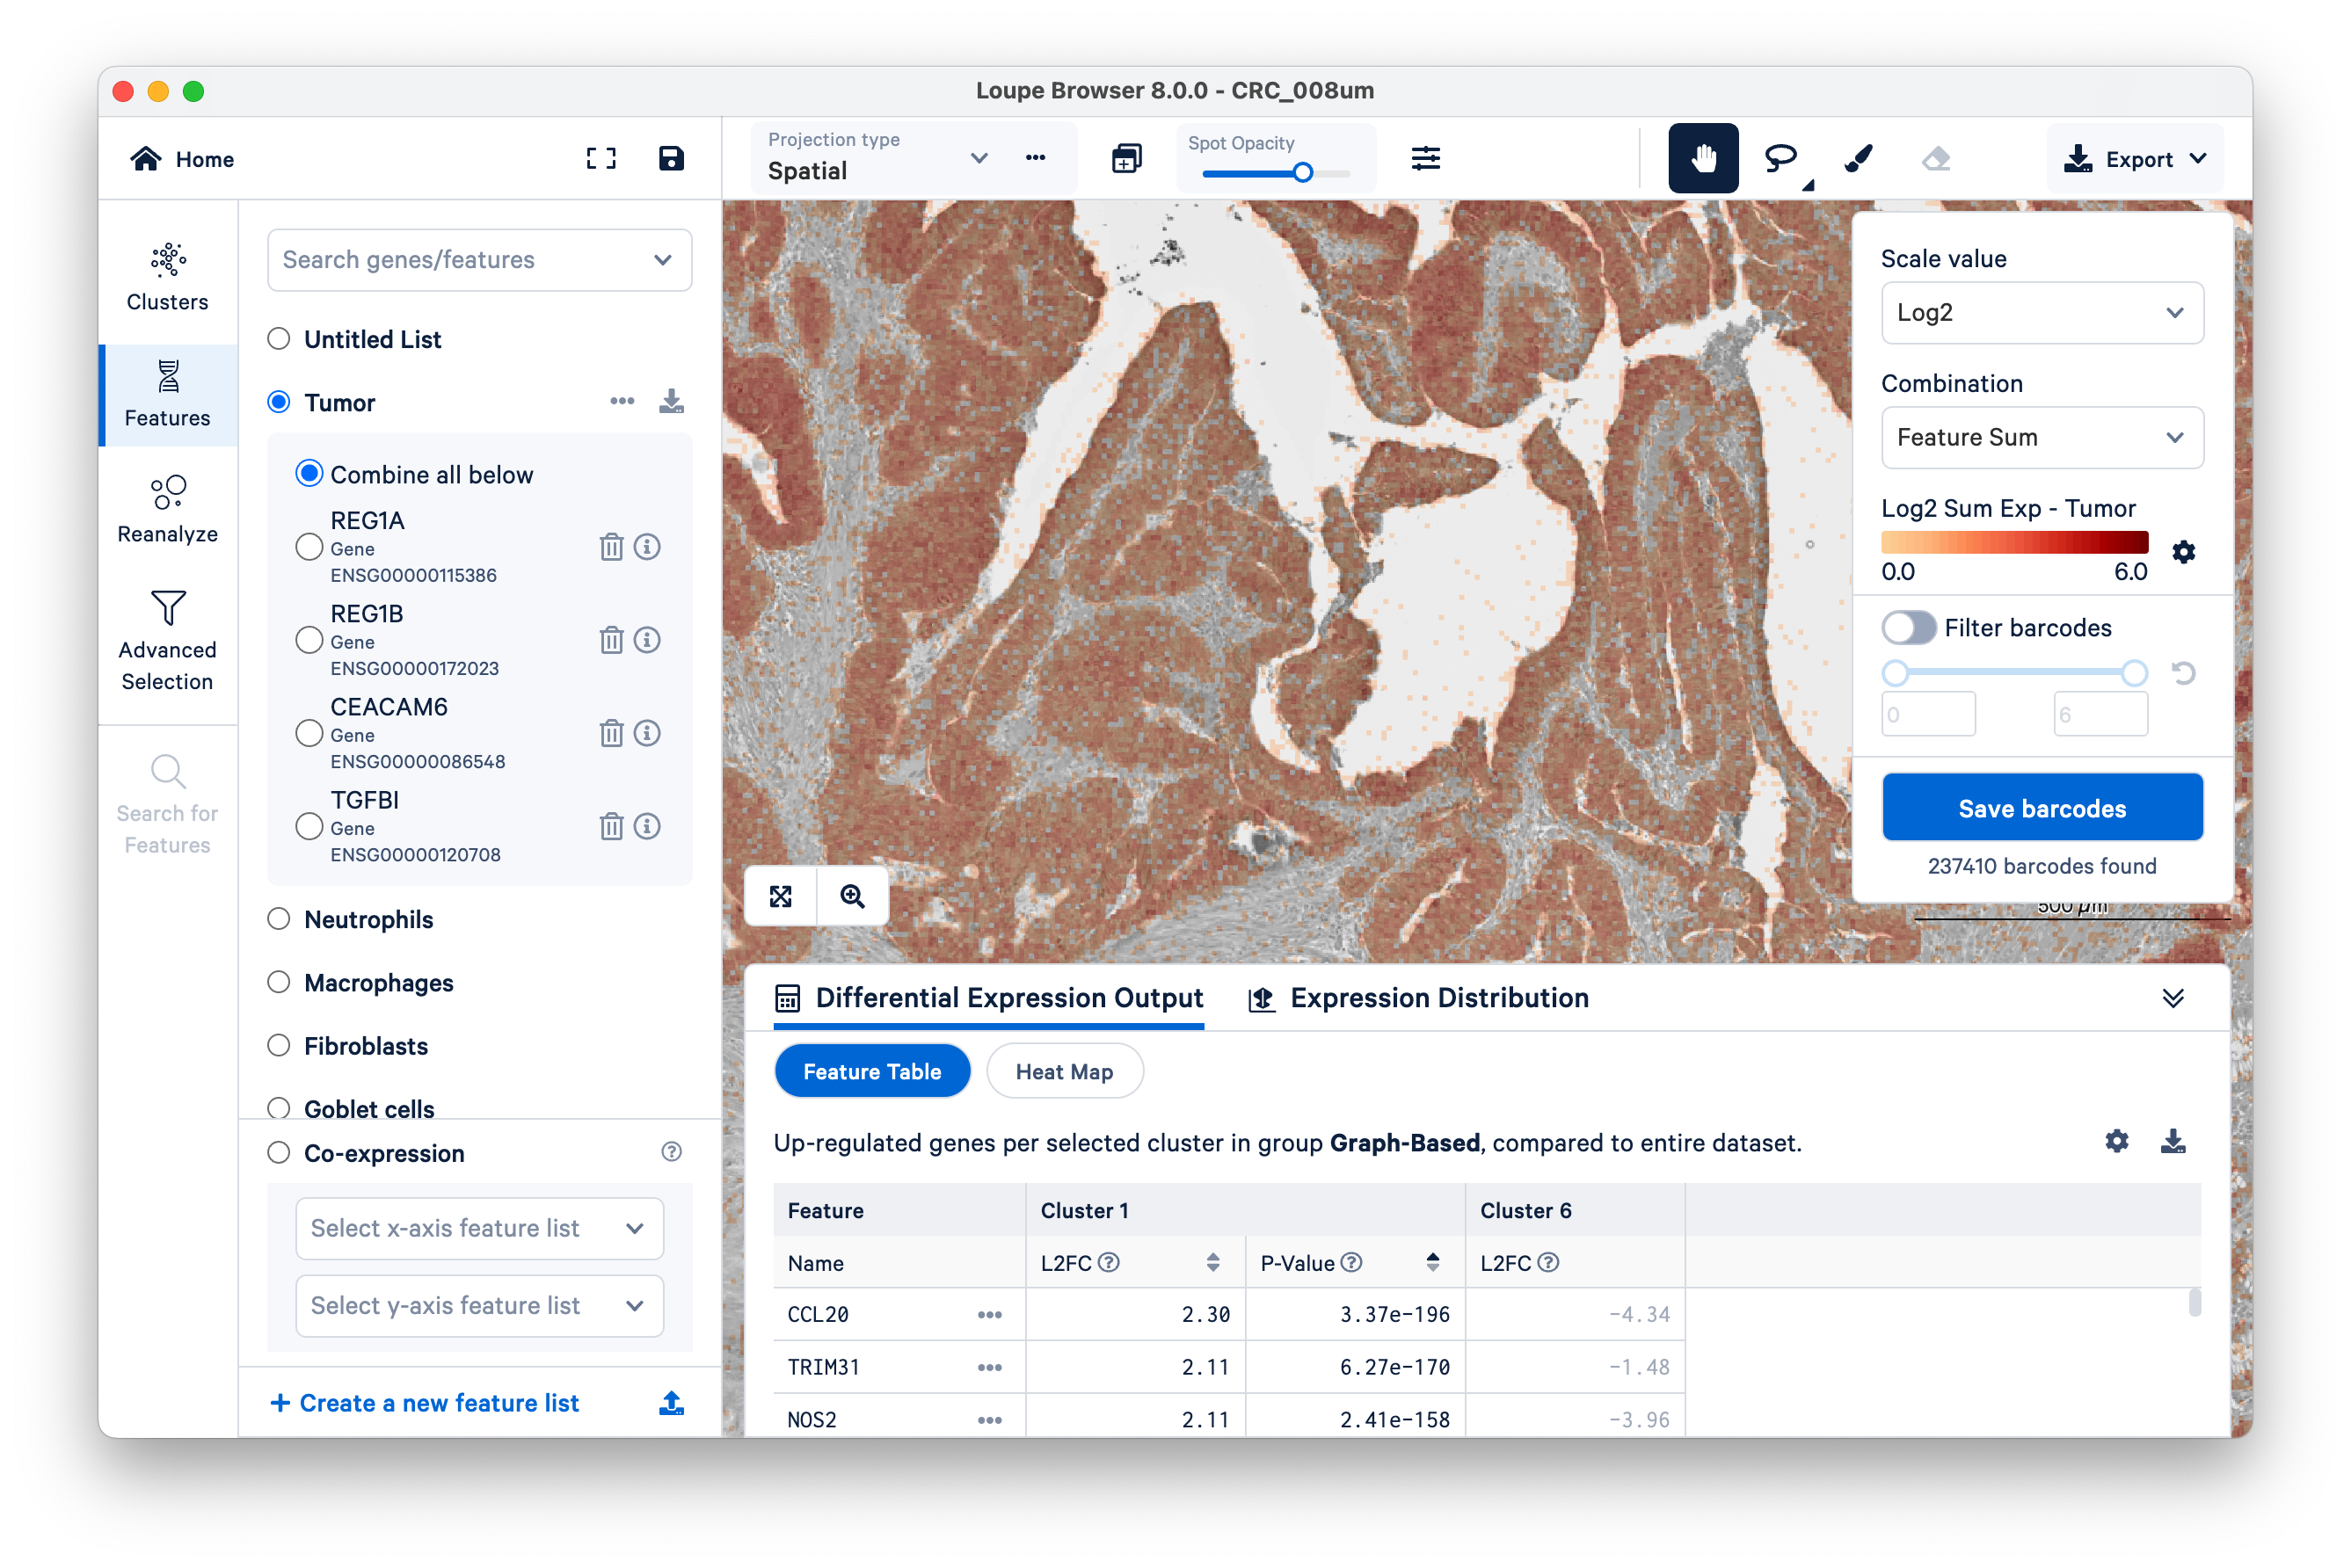The image size is (2351, 1568).
Task: Click the Save barcodes button
Action: (x=2041, y=808)
